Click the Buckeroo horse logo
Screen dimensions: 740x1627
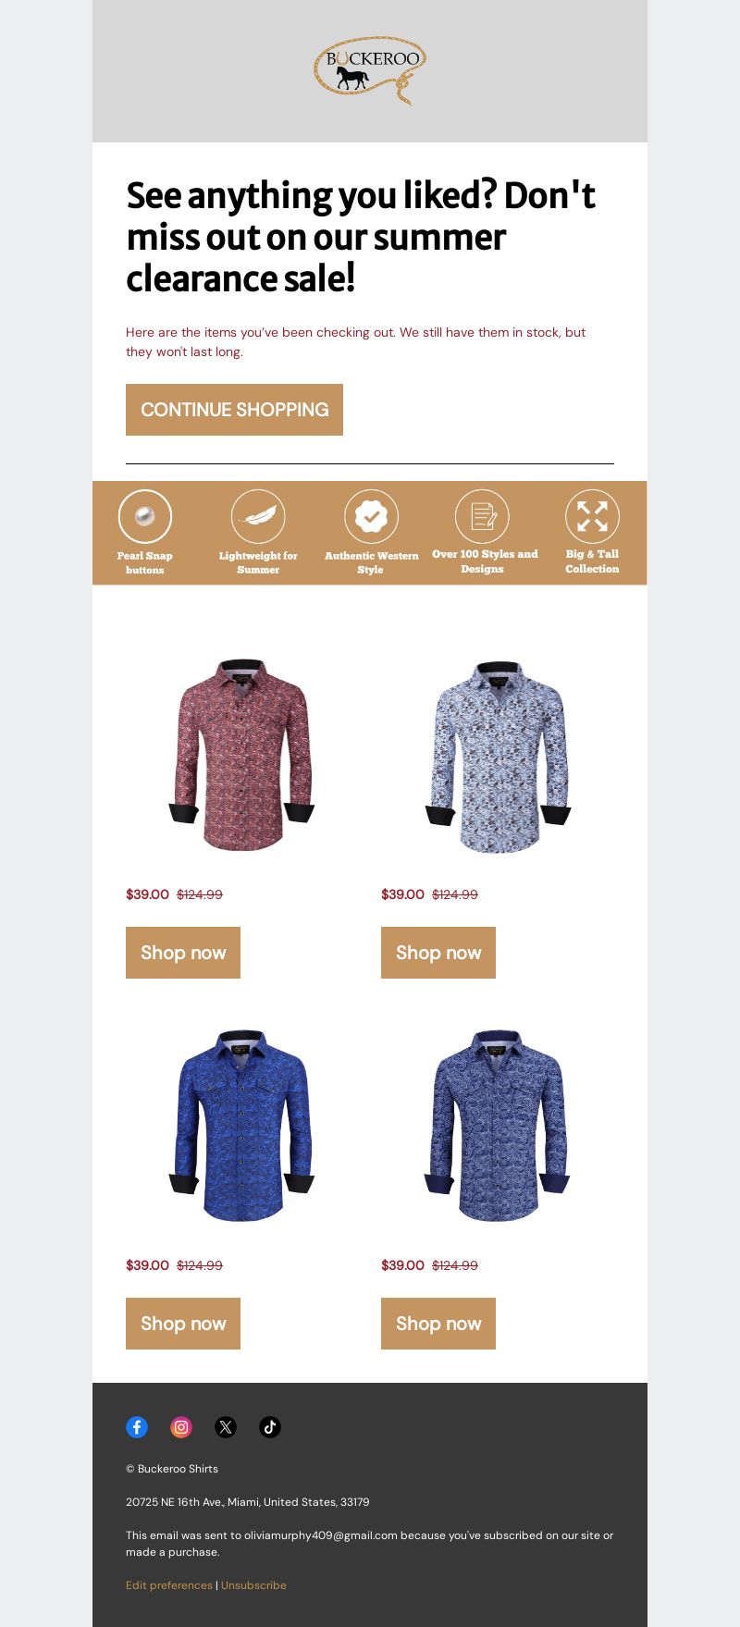pos(370,71)
